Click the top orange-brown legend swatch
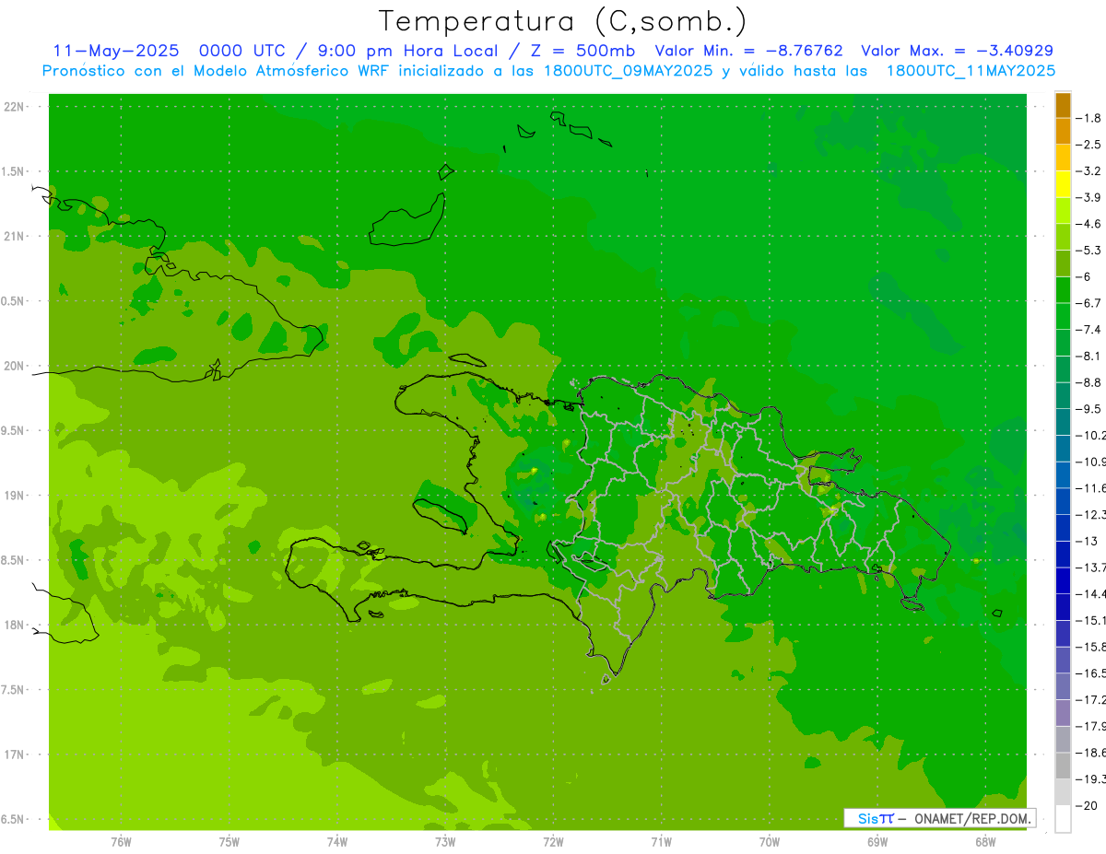This screenshot has width=1106, height=854. click(x=1063, y=105)
